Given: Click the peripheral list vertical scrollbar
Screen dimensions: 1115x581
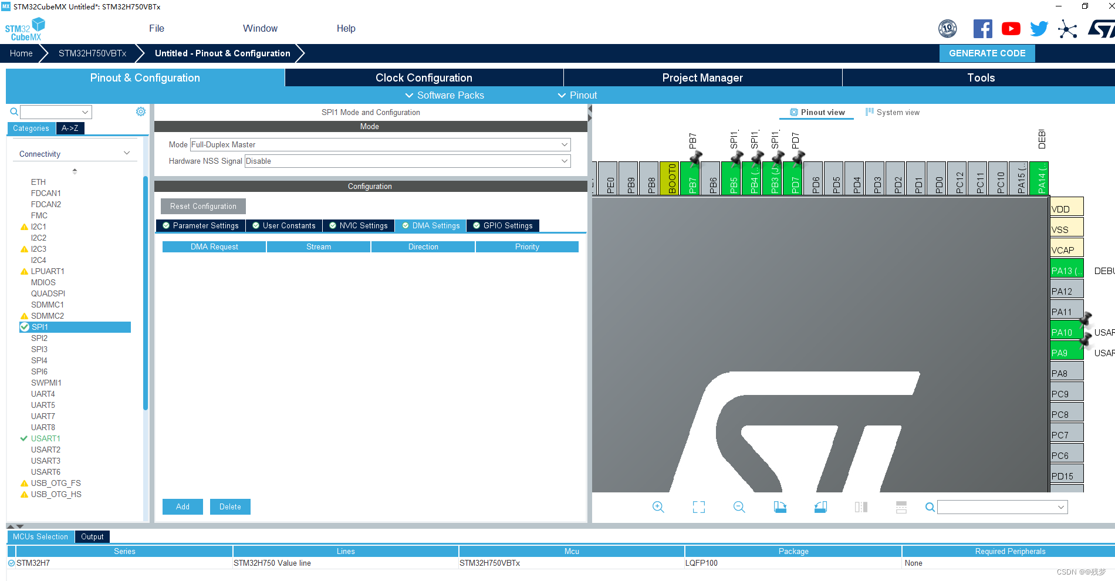Looking at the screenshot, I should [x=145, y=292].
